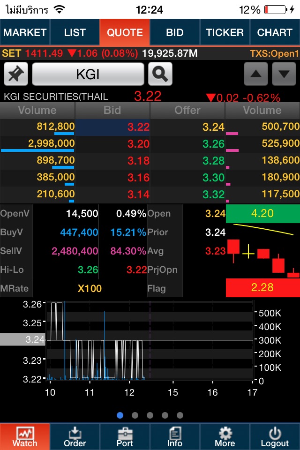Image resolution: width=300 pixels, height=450 pixels.
Task: Tap the BuyV value 447,400
Action: [79, 232]
